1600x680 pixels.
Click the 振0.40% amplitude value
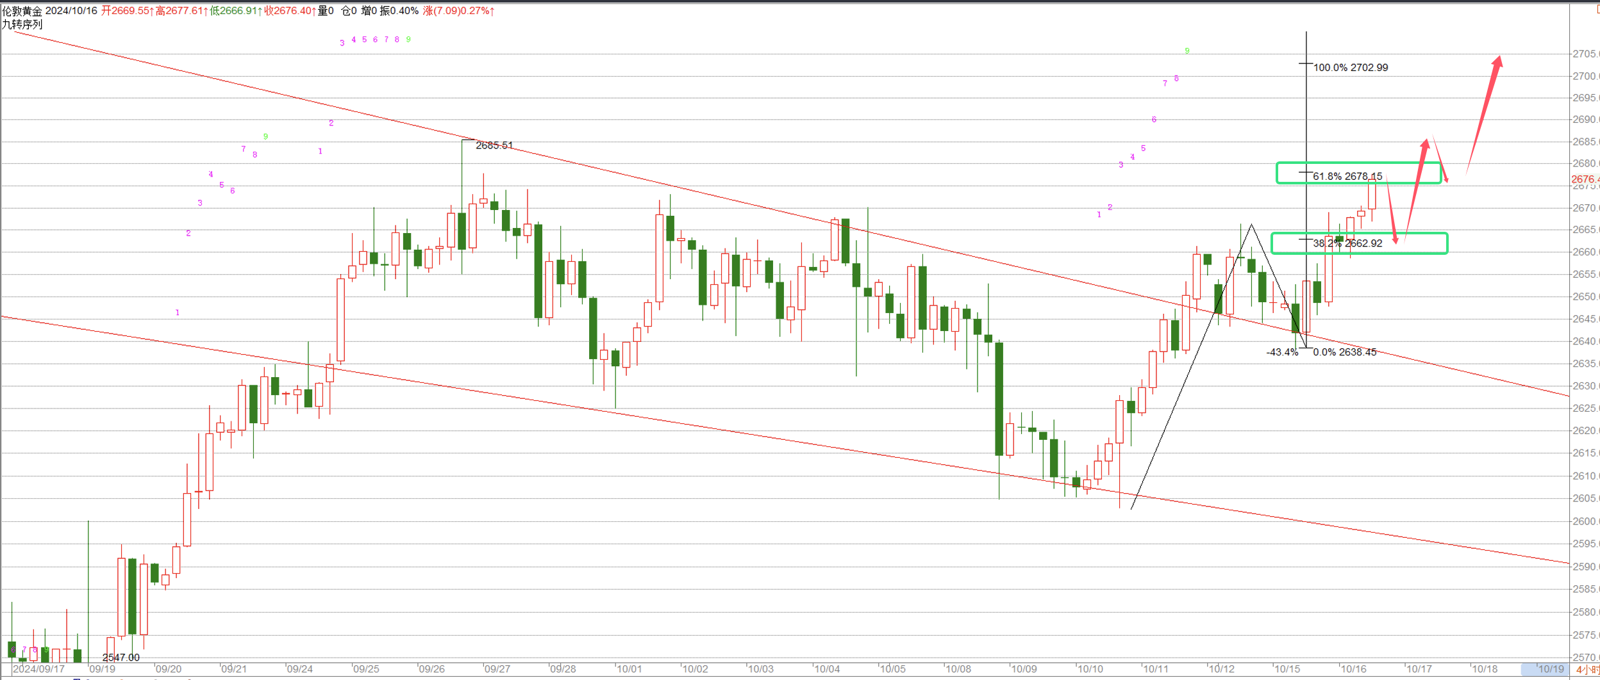399,11
